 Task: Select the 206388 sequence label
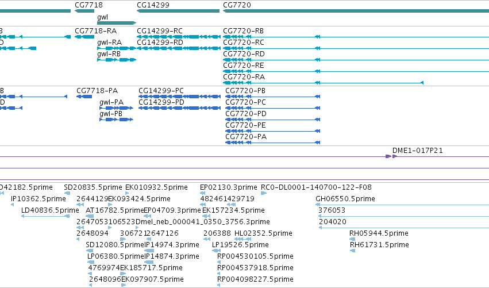pyautogui.click(x=217, y=234)
